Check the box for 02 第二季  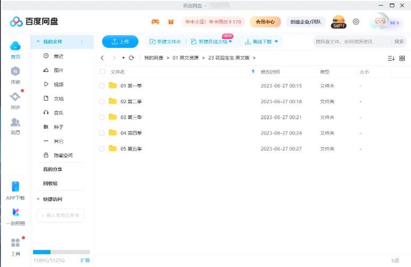coord(102,102)
